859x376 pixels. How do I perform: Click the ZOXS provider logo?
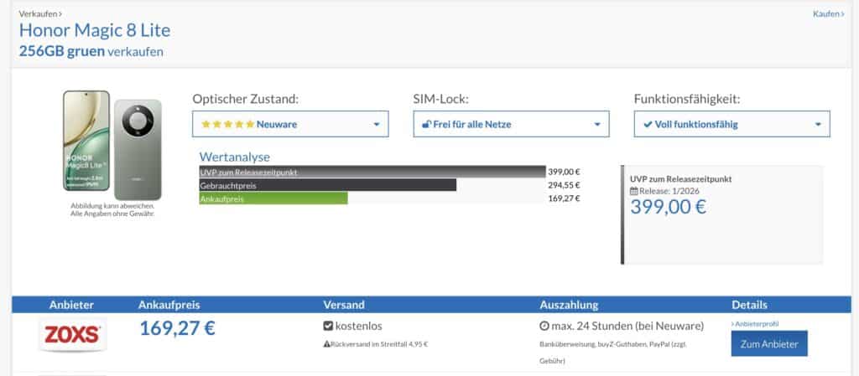[x=72, y=334]
